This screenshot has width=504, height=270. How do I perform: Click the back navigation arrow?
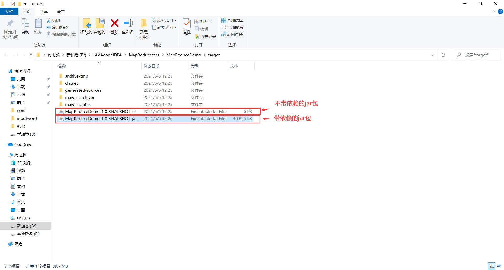[x=6, y=55]
